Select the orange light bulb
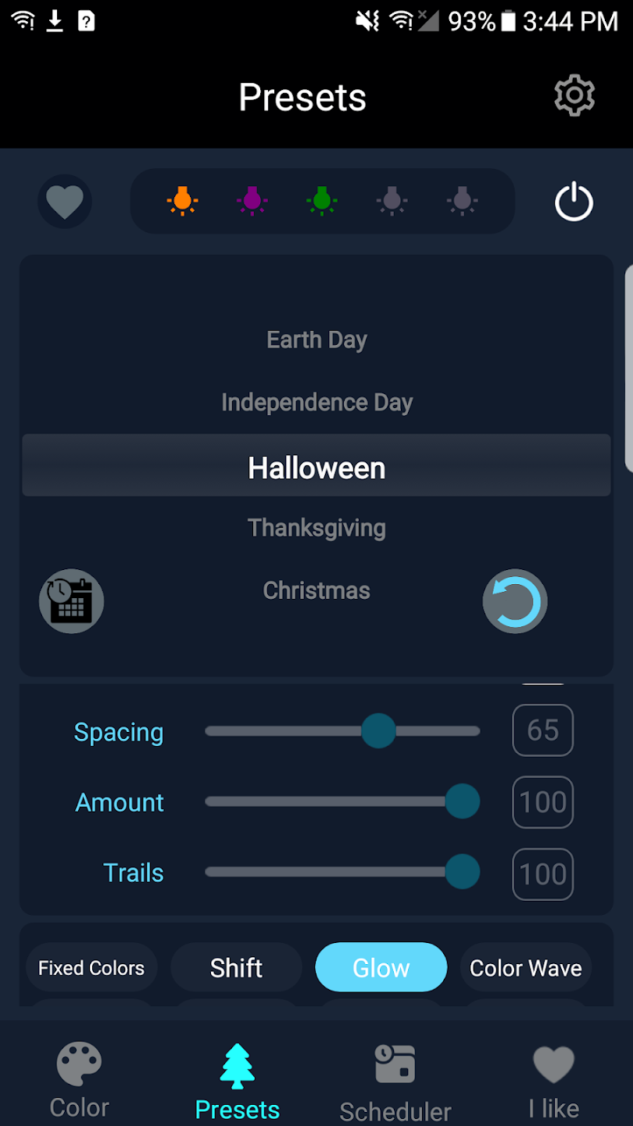 coord(182,201)
